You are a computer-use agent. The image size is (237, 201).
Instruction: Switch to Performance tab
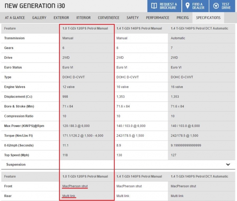(157, 18)
